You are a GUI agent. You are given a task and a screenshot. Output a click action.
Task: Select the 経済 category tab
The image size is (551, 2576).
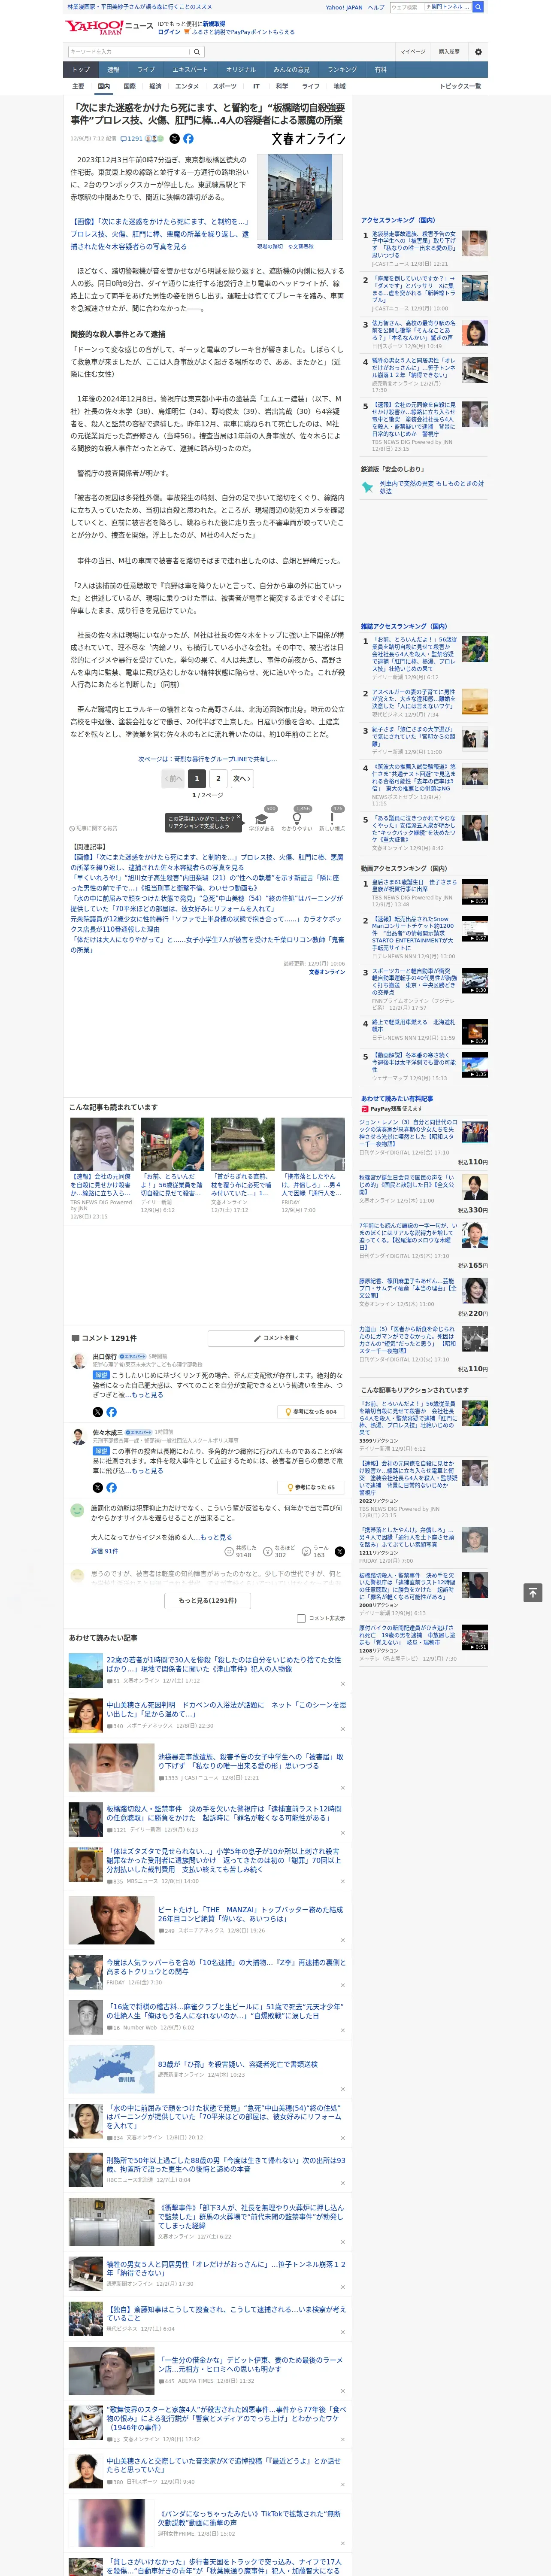coord(155,86)
